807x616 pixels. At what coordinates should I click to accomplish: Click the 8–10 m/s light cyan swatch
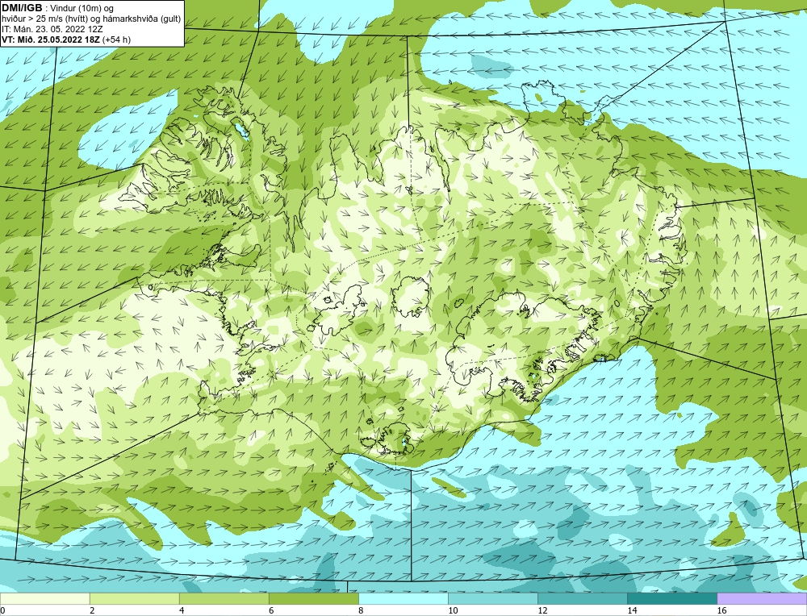(x=403, y=598)
